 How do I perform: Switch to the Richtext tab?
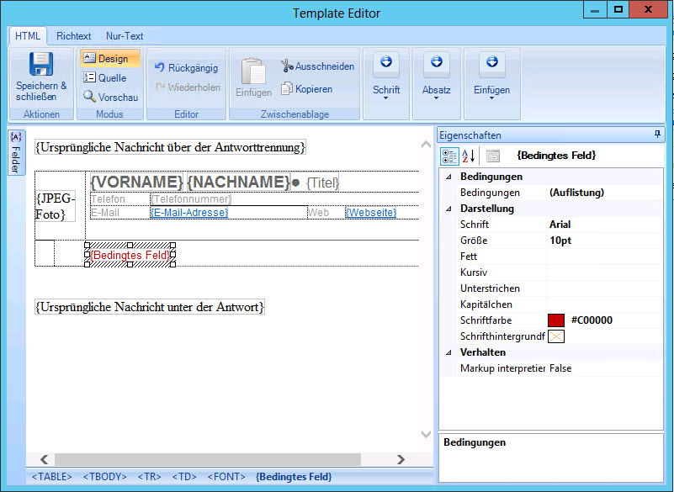click(x=74, y=36)
